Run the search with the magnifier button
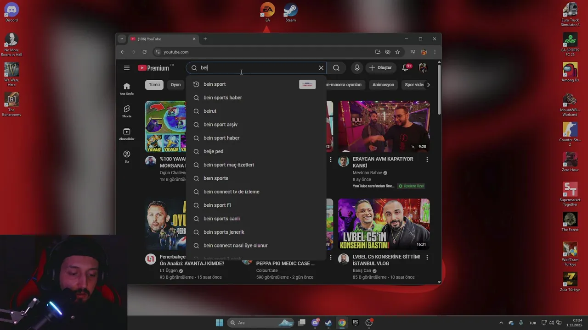This screenshot has width=588, height=330. (336, 68)
